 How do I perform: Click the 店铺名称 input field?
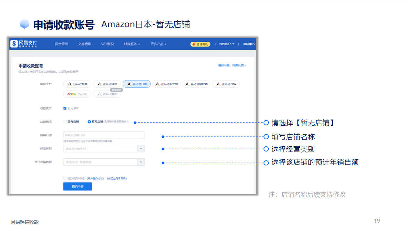(104, 135)
